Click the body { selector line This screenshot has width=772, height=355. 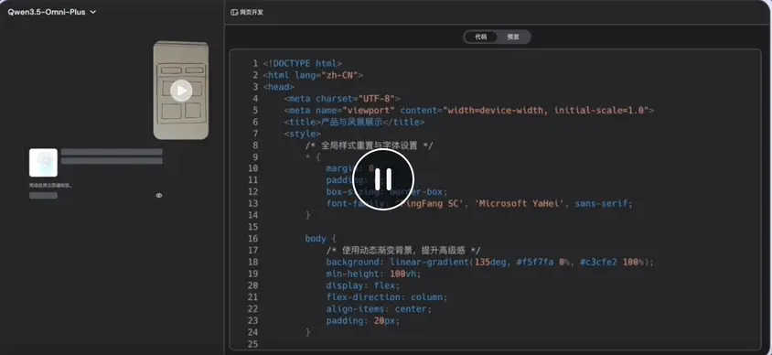tap(320, 239)
